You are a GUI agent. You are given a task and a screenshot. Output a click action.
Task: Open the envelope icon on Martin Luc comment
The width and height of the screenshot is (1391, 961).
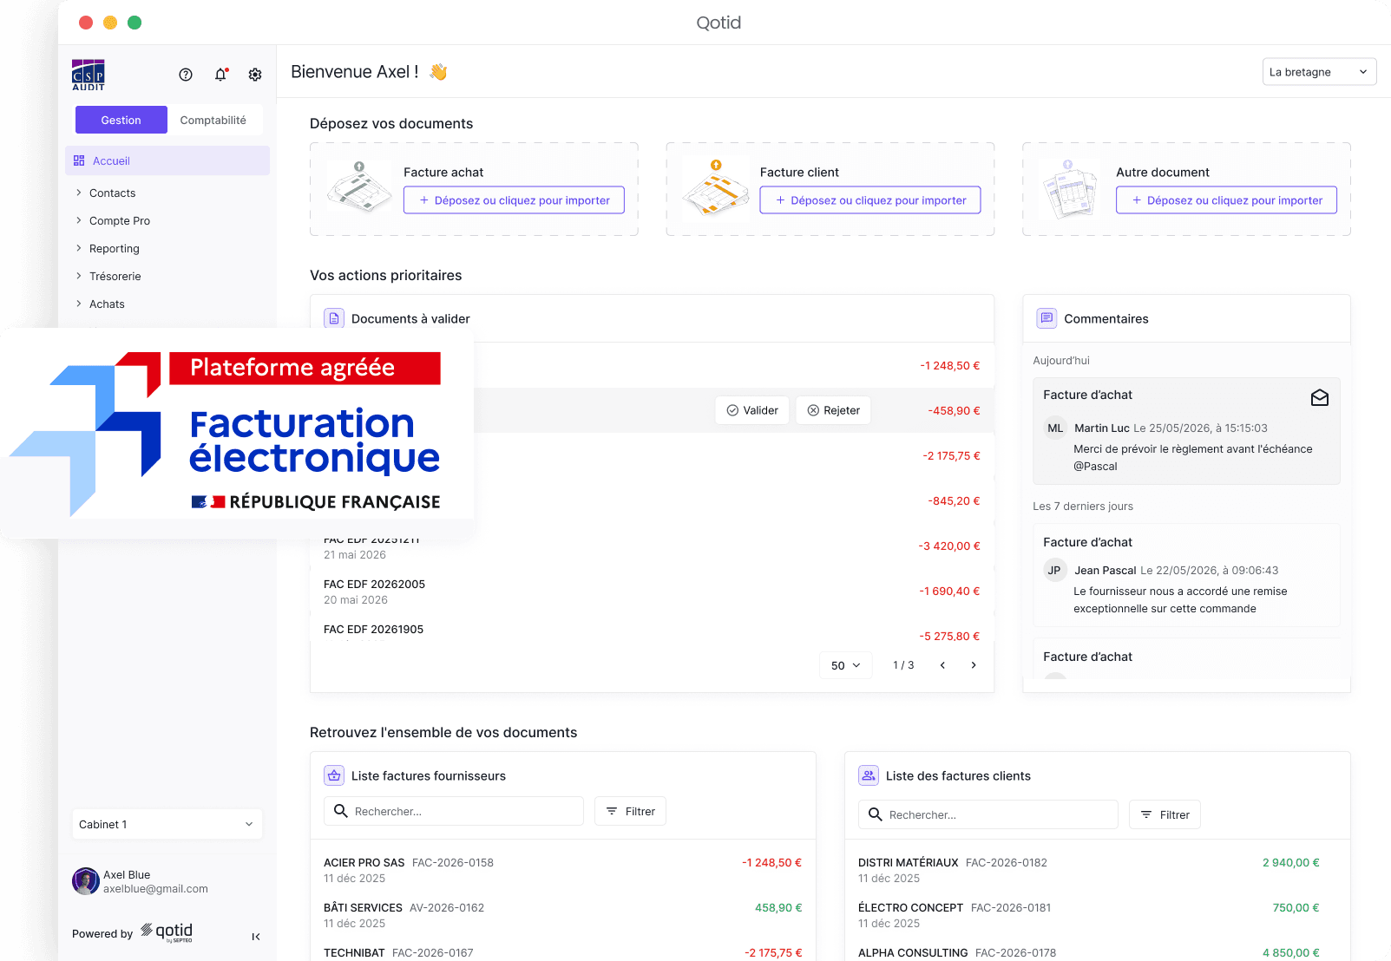(x=1320, y=397)
